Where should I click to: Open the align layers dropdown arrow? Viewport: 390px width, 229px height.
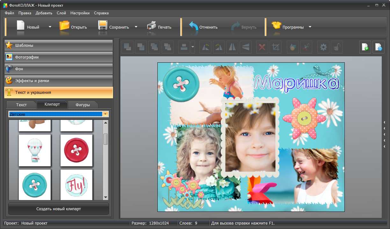(193, 47)
